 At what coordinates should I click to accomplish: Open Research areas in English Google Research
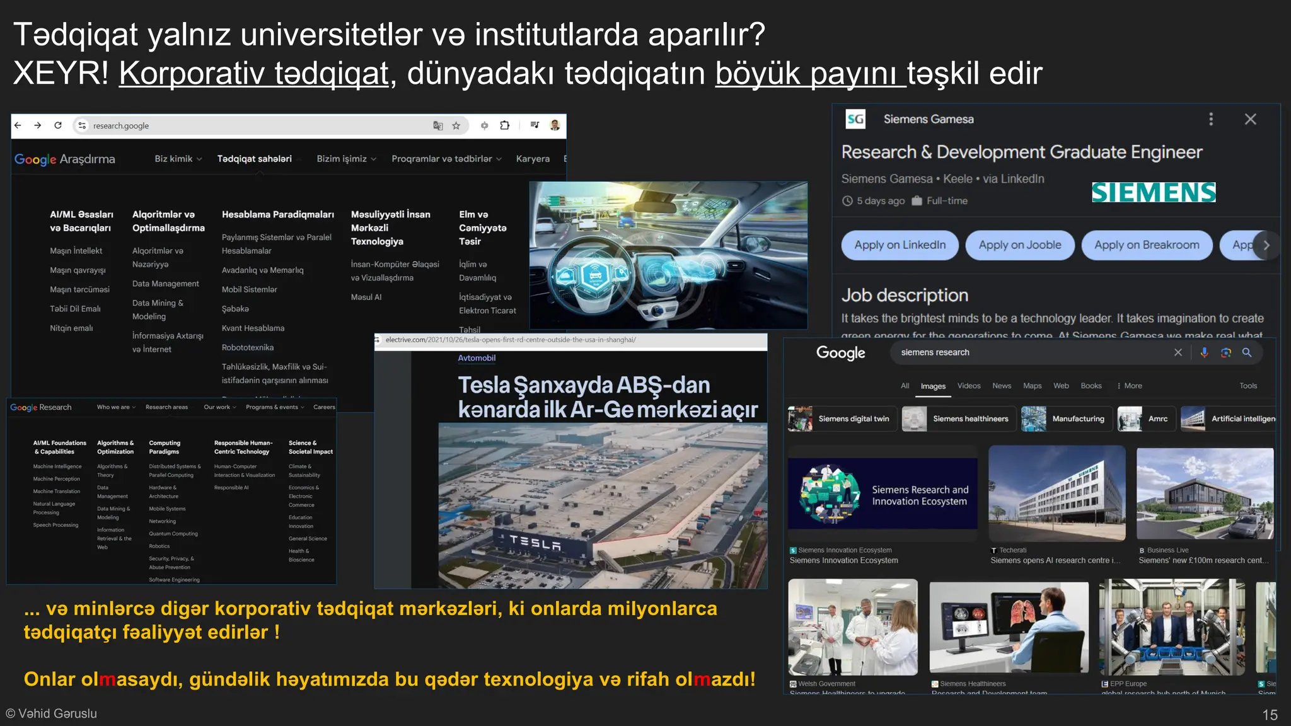coord(166,407)
